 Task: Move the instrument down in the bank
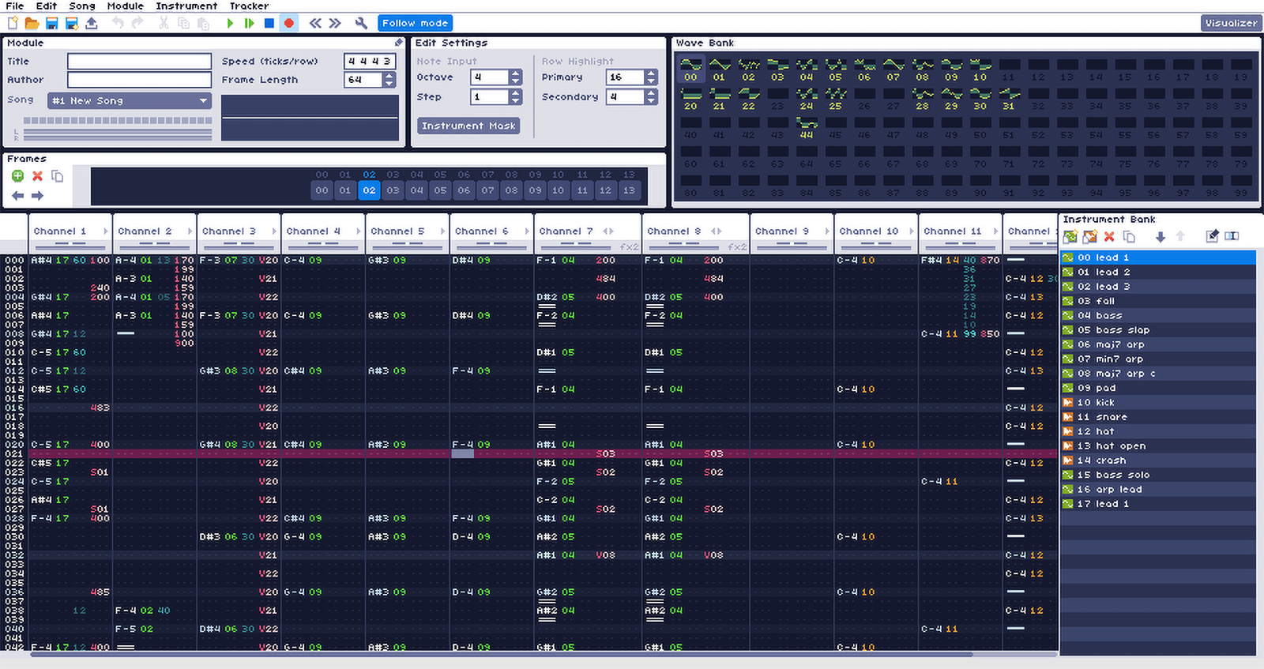[1160, 236]
